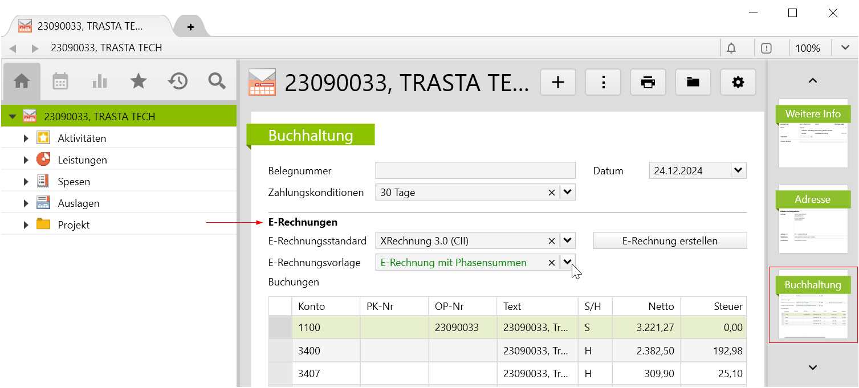Select the Leistungen tree item
The width and height of the screenshot is (859, 388).
coord(82,160)
